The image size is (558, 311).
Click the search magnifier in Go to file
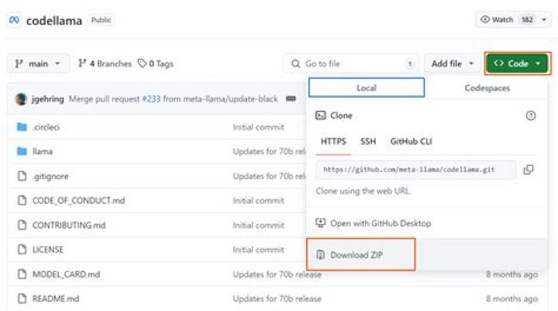[296, 64]
